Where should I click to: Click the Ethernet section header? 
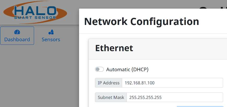[114, 48]
